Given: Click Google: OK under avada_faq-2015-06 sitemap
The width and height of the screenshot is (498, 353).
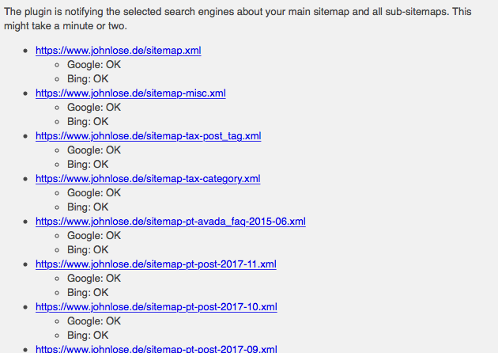Looking at the screenshot, I should click(94, 236).
